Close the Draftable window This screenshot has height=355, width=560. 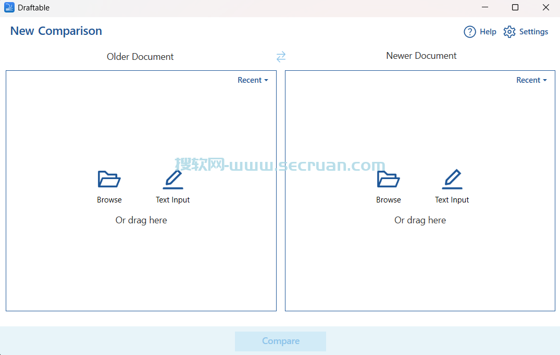point(546,7)
